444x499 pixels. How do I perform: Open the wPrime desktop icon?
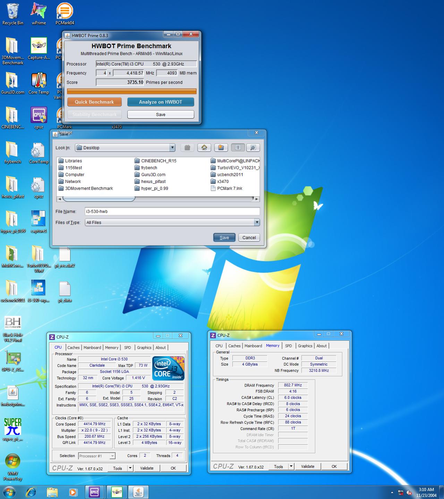(x=39, y=14)
